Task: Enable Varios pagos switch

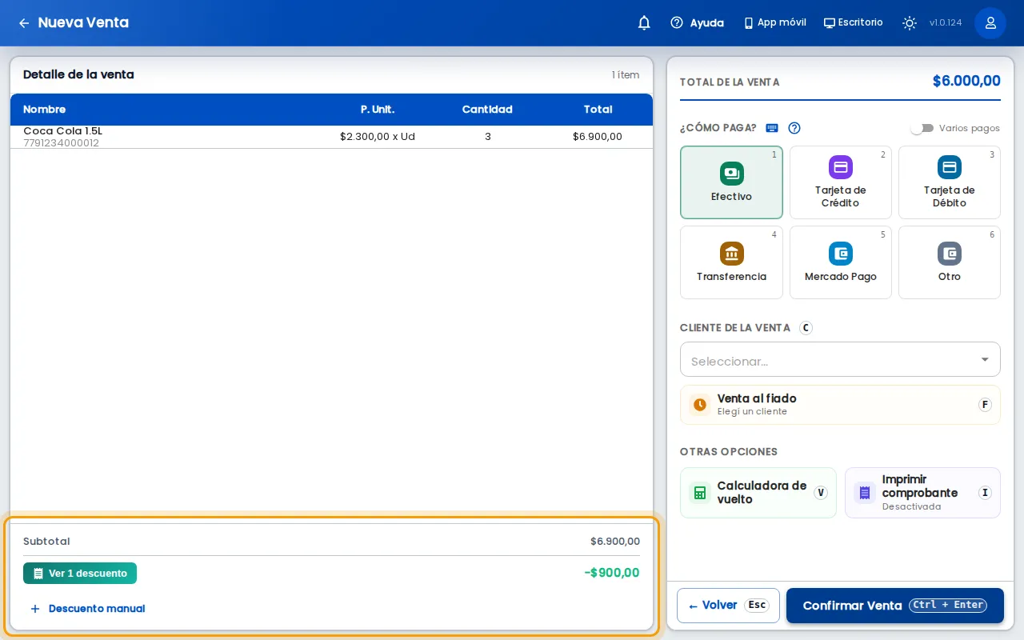Action: click(x=922, y=128)
